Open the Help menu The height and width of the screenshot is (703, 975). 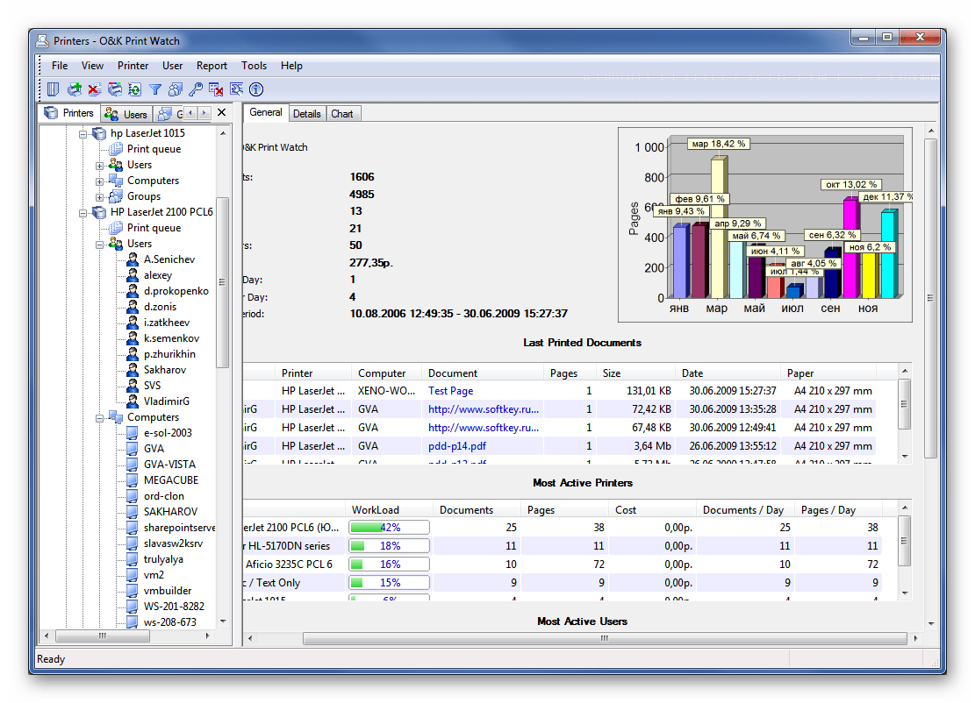pyautogui.click(x=291, y=66)
